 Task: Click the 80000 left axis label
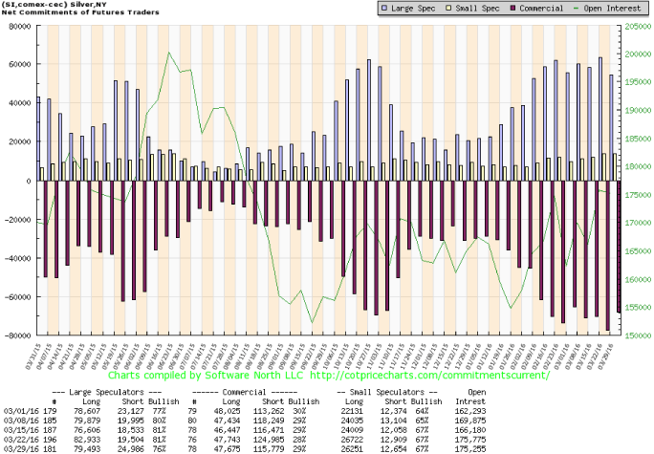click(18, 26)
